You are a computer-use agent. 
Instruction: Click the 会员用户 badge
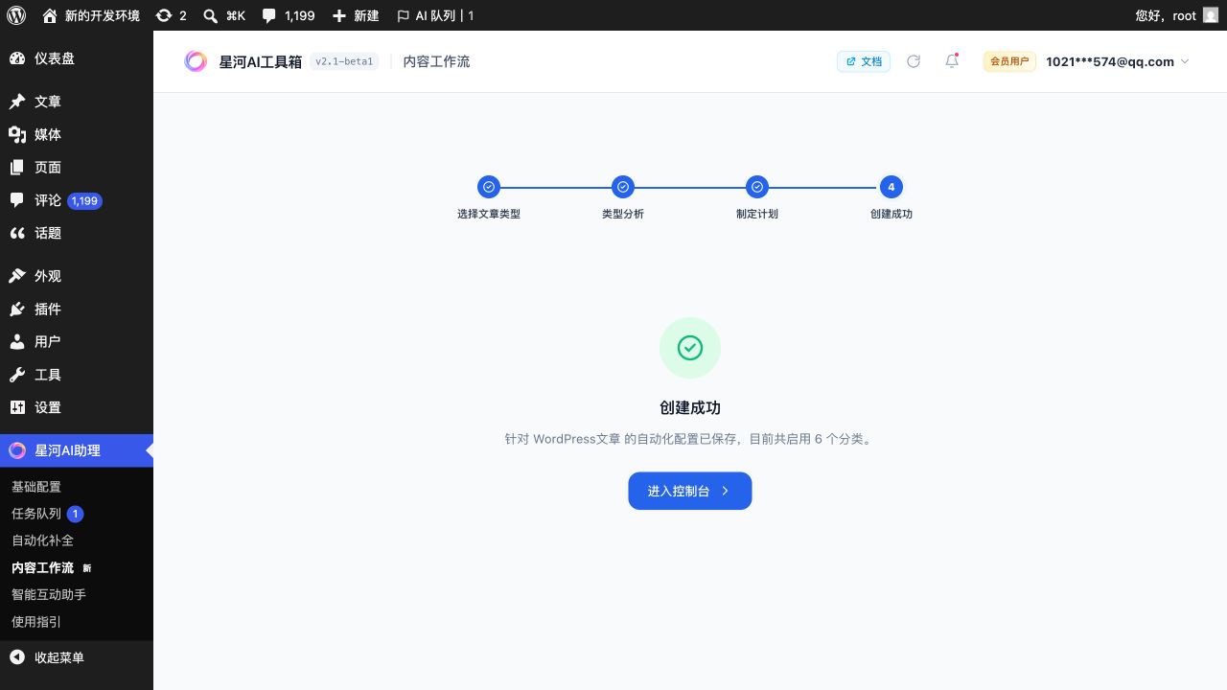click(x=1009, y=61)
